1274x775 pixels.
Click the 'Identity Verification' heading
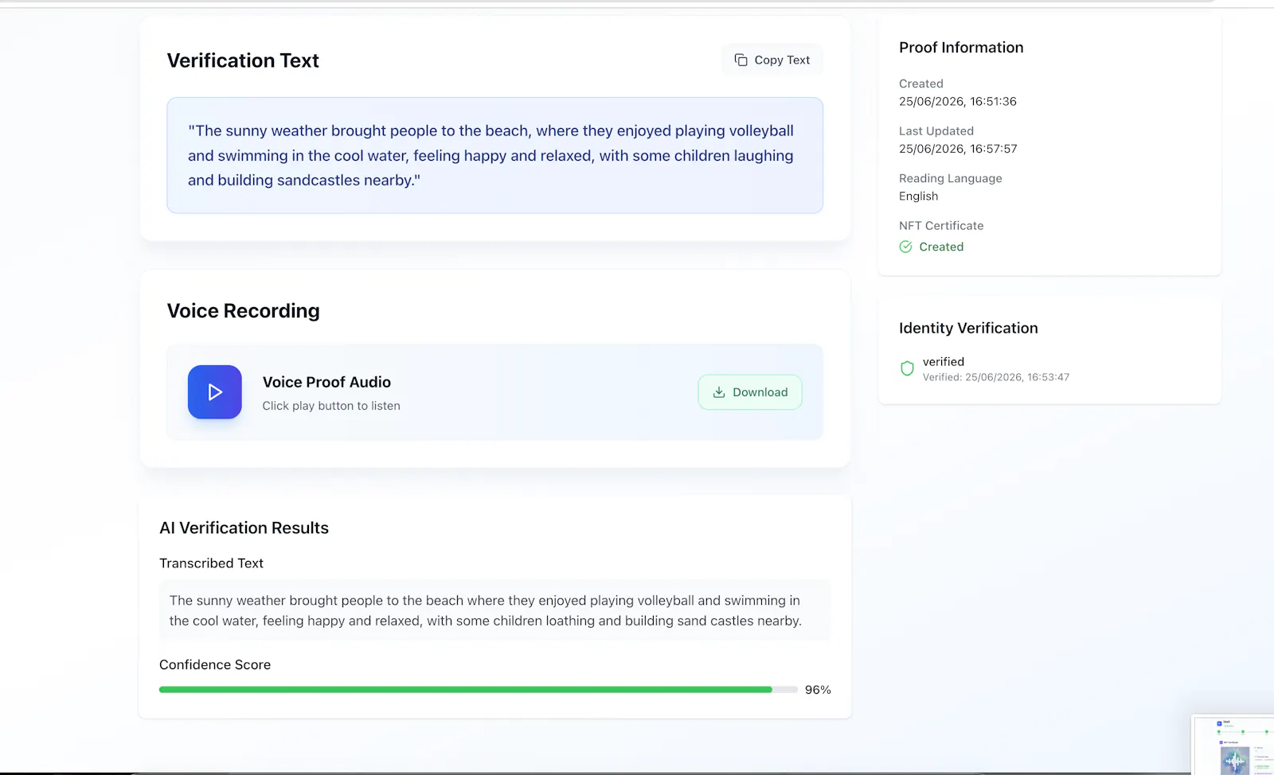point(968,328)
